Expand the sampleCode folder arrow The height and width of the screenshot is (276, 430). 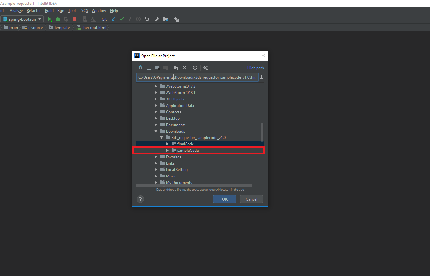click(168, 151)
